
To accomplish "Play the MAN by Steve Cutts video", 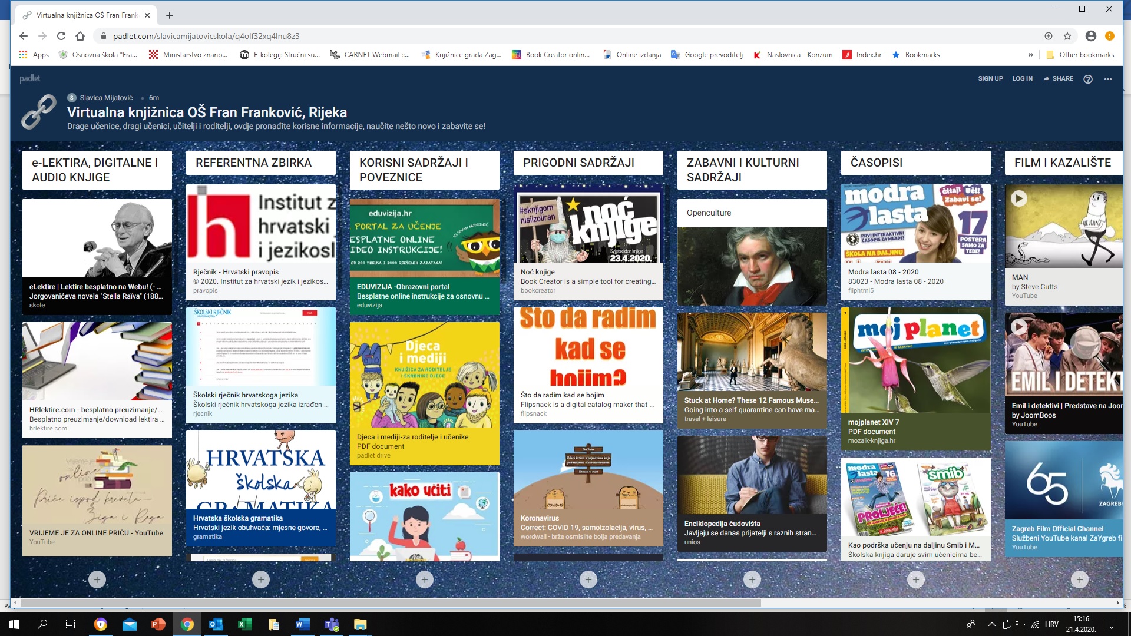I will pyautogui.click(x=1019, y=198).
